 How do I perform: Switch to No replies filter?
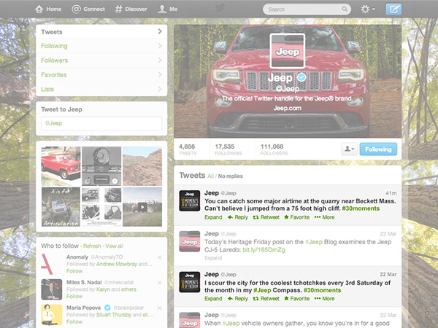pos(231,176)
